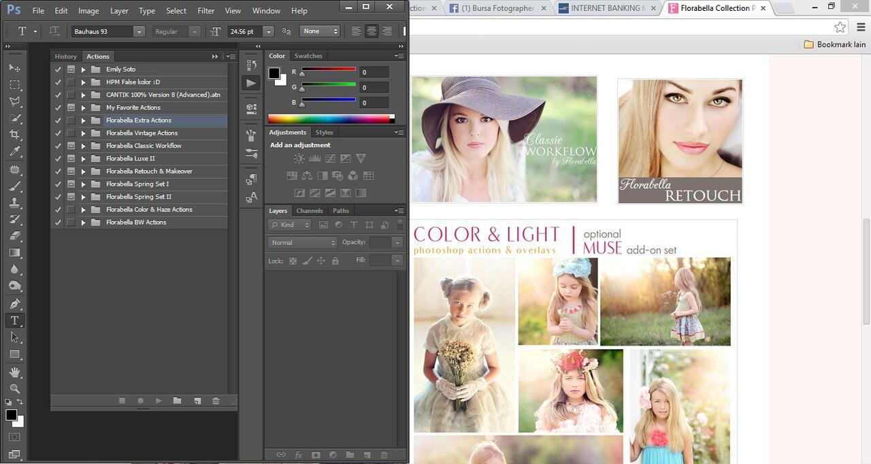871x464 pixels.
Task: Open the Window menu
Action: (266, 11)
